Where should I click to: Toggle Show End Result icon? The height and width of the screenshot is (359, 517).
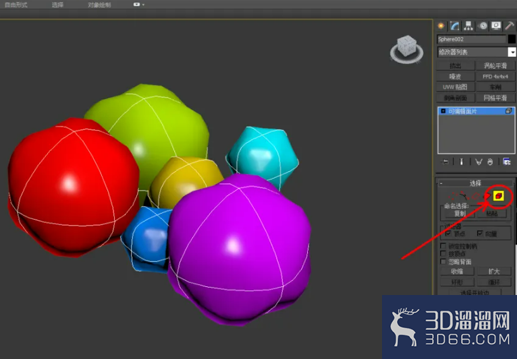[461, 162]
